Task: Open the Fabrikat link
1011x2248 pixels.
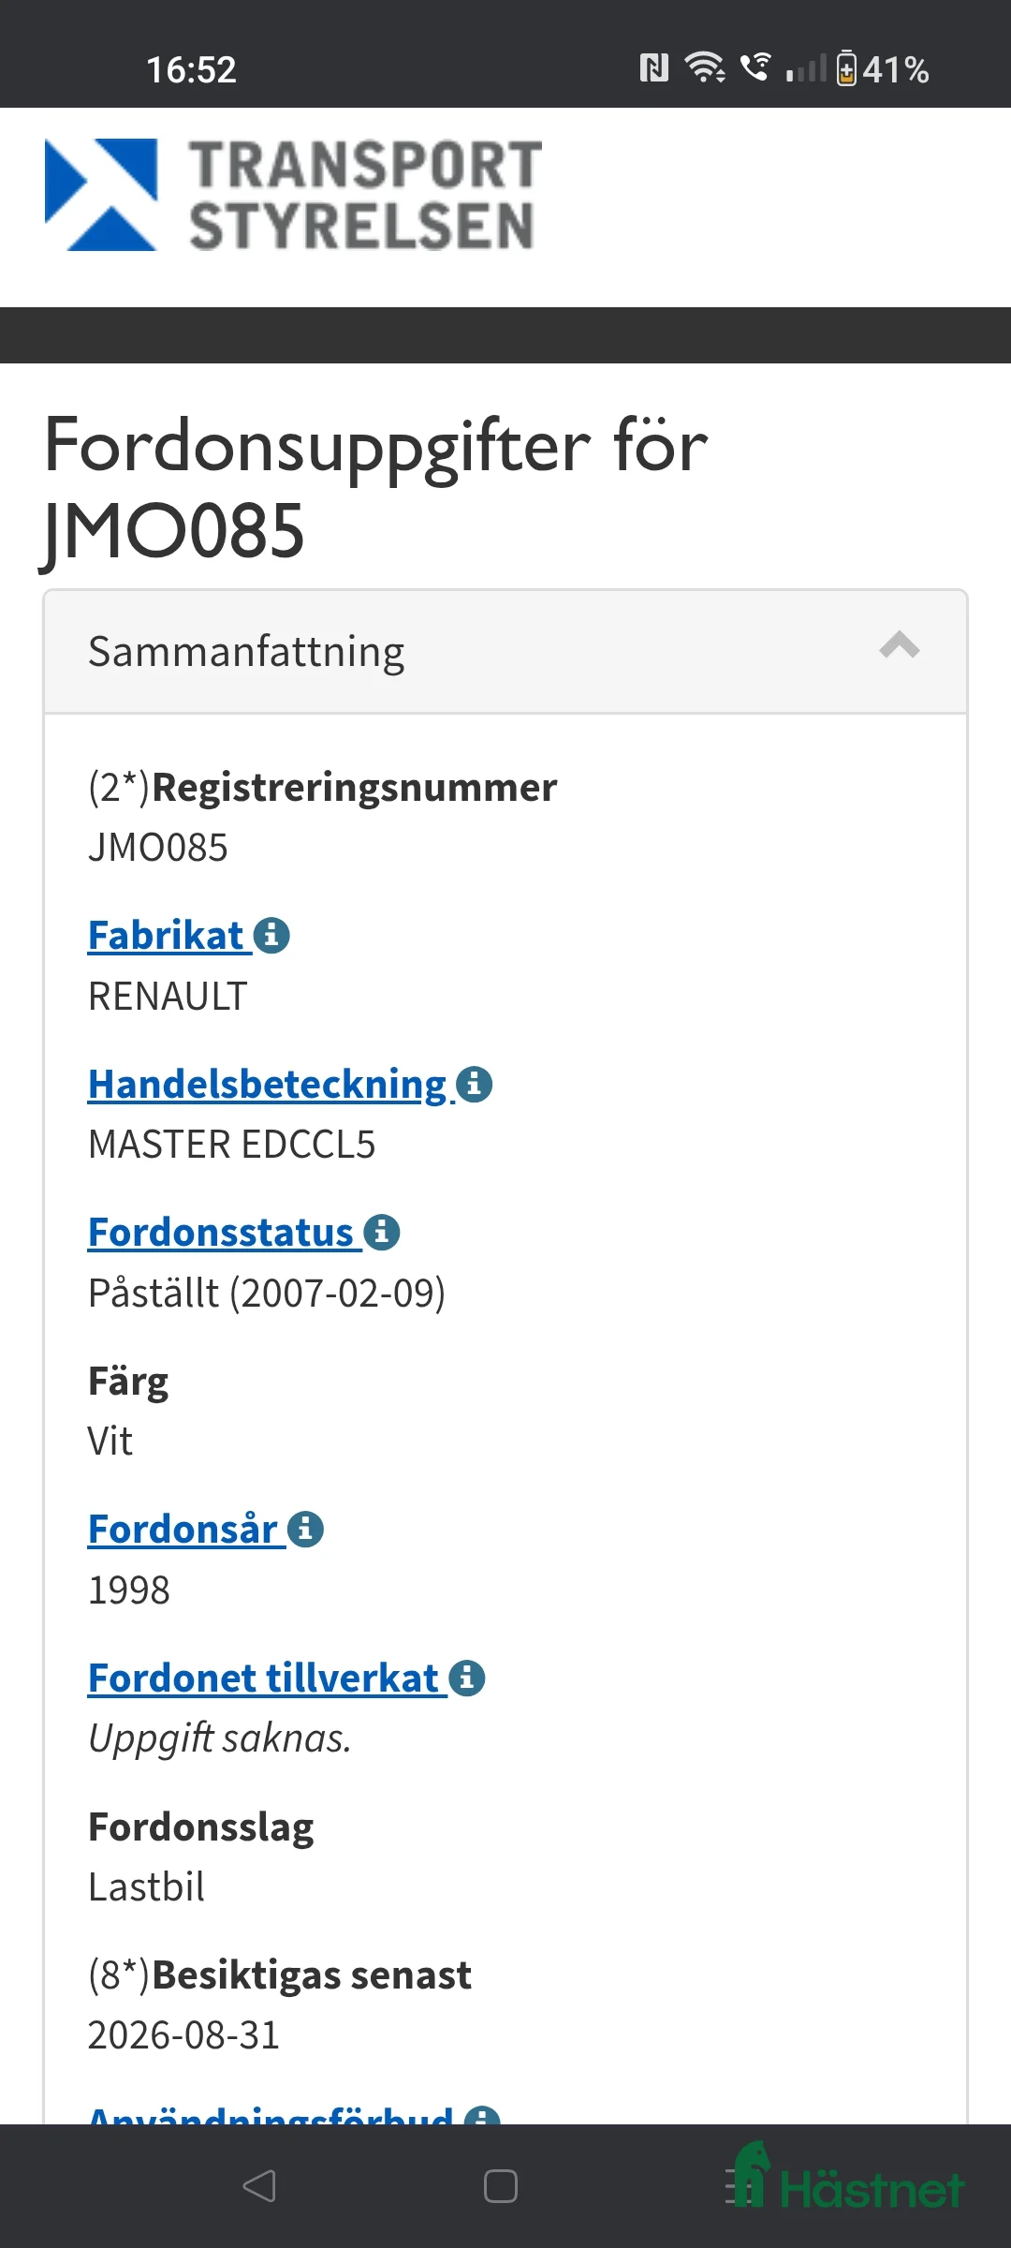Action: (167, 933)
